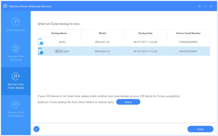Open the hamburger menu in title bar

[200, 6]
